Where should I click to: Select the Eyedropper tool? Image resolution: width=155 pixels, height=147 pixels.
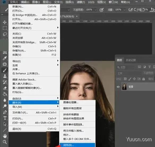coord(5,58)
